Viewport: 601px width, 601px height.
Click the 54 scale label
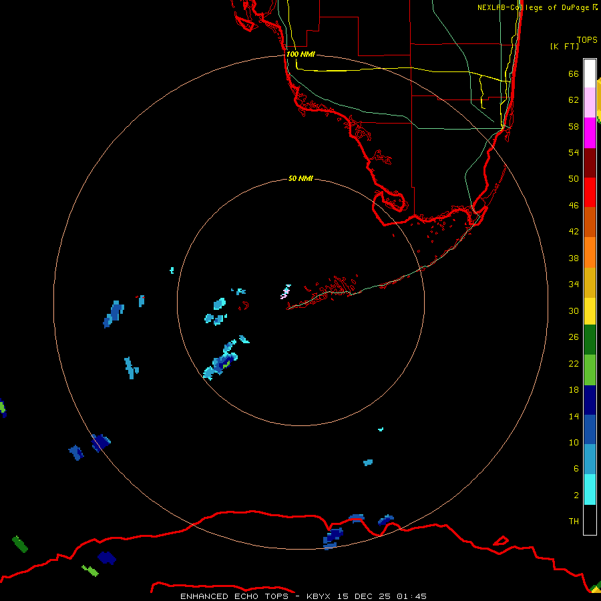[x=574, y=152]
